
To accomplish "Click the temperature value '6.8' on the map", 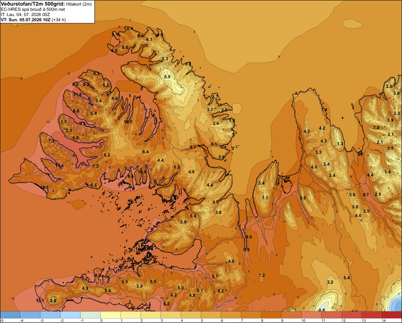I will point(76,111).
